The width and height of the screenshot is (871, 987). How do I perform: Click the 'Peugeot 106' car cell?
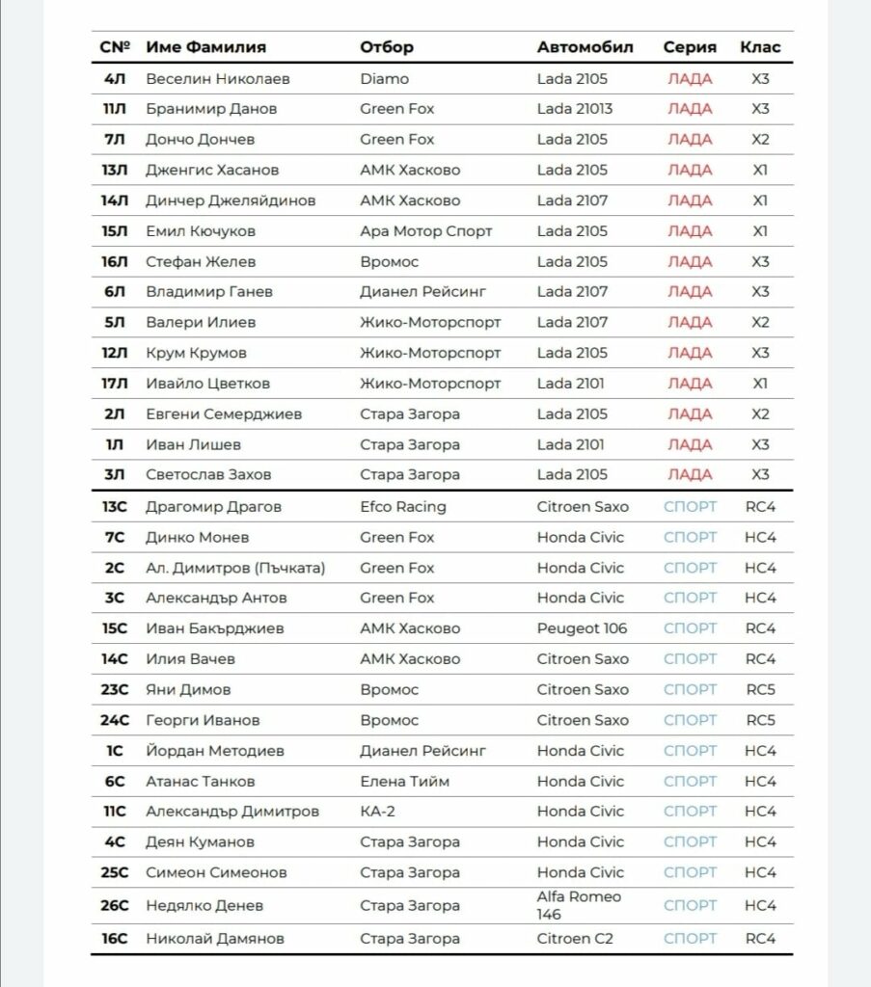[582, 628]
